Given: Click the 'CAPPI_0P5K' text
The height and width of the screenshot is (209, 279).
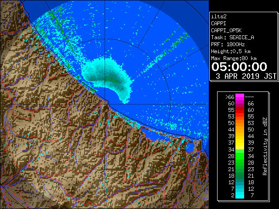Looking at the screenshot, I should click(226, 30).
